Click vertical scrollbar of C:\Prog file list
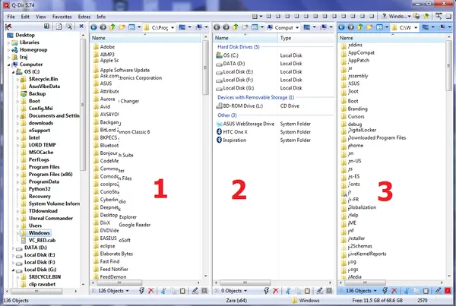 tap(205, 68)
